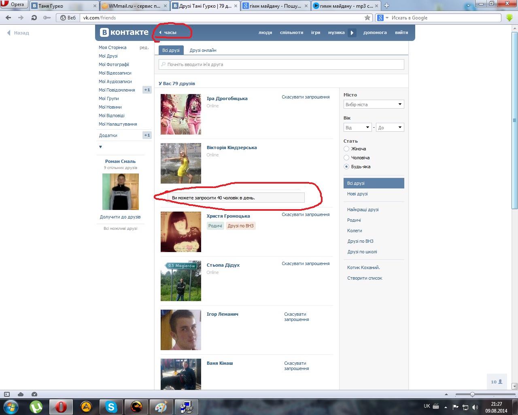Open Мої Аудіозаписи in the left menu
The width and height of the screenshot is (518, 415).
[115, 81]
